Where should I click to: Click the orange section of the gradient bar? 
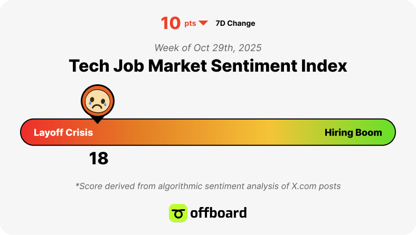coord(148,132)
